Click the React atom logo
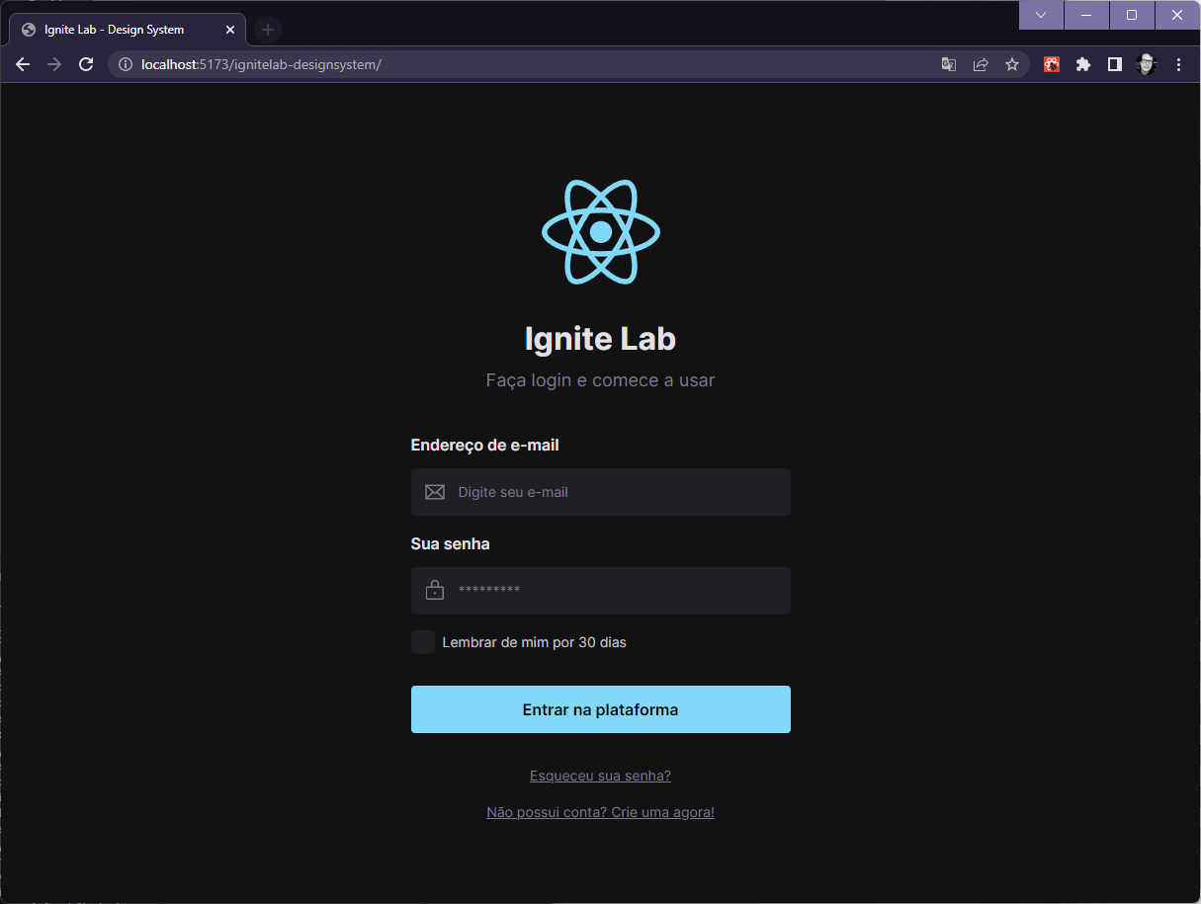The width and height of the screenshot is (1201, 904). [x=601, y=232]
